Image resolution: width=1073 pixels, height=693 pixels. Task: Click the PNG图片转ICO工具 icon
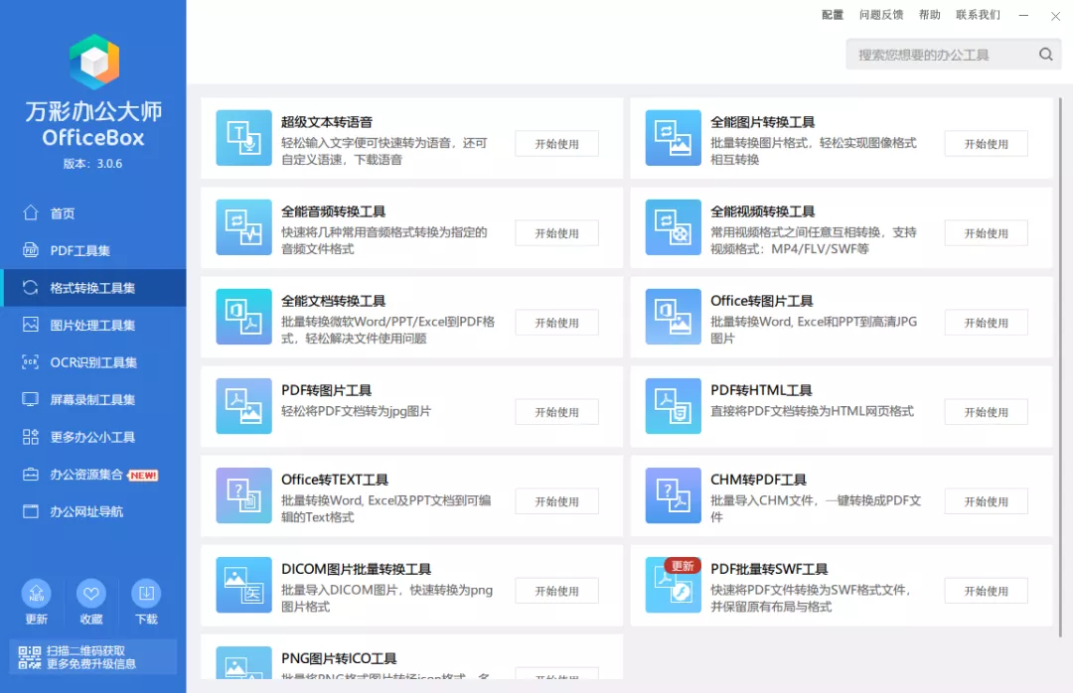243,663
